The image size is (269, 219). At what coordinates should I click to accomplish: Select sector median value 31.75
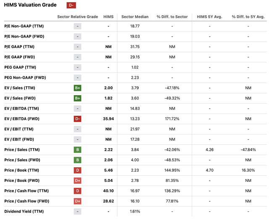coord(135,47)
